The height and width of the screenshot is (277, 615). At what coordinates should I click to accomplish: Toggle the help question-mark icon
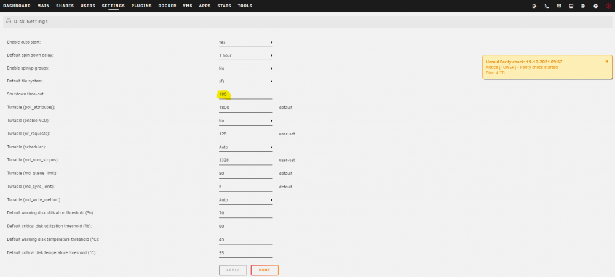(595, 6)
